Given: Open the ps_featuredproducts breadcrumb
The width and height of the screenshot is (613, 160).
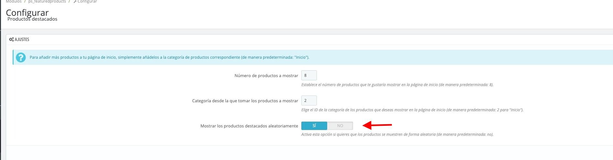Looking at the screenshot, I should pos(47,2).
